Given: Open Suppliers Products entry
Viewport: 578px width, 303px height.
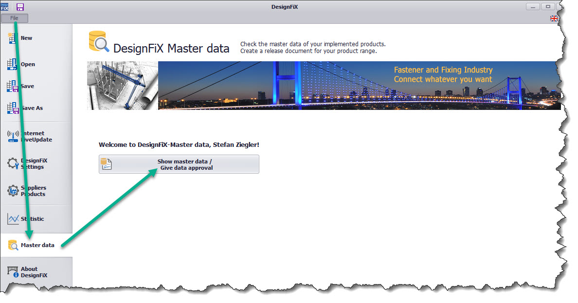Looking at the screenshot, I should click(34, 191).
